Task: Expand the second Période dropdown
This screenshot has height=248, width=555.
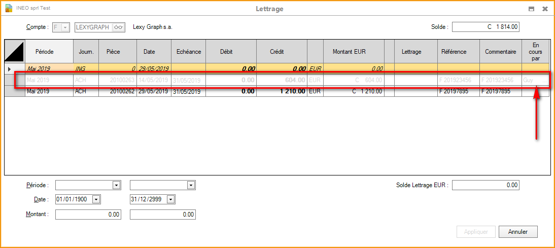Action: tap(191, 185)
